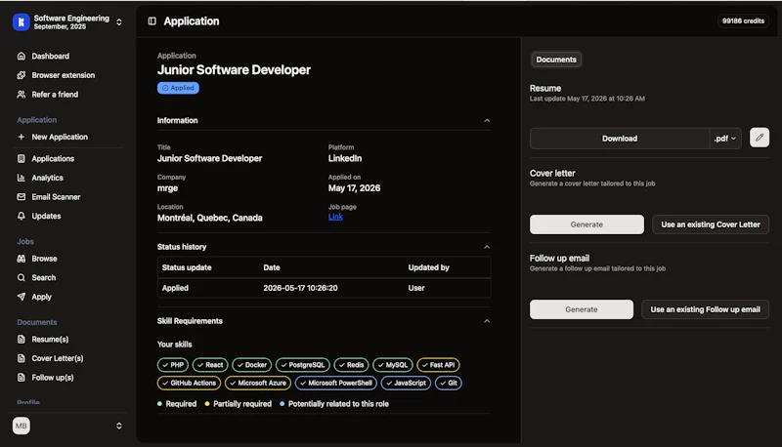Open Resume(s) documents

coord(50,340)
